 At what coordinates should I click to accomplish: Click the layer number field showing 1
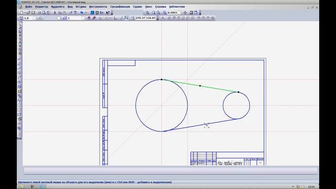coord(75,18)
